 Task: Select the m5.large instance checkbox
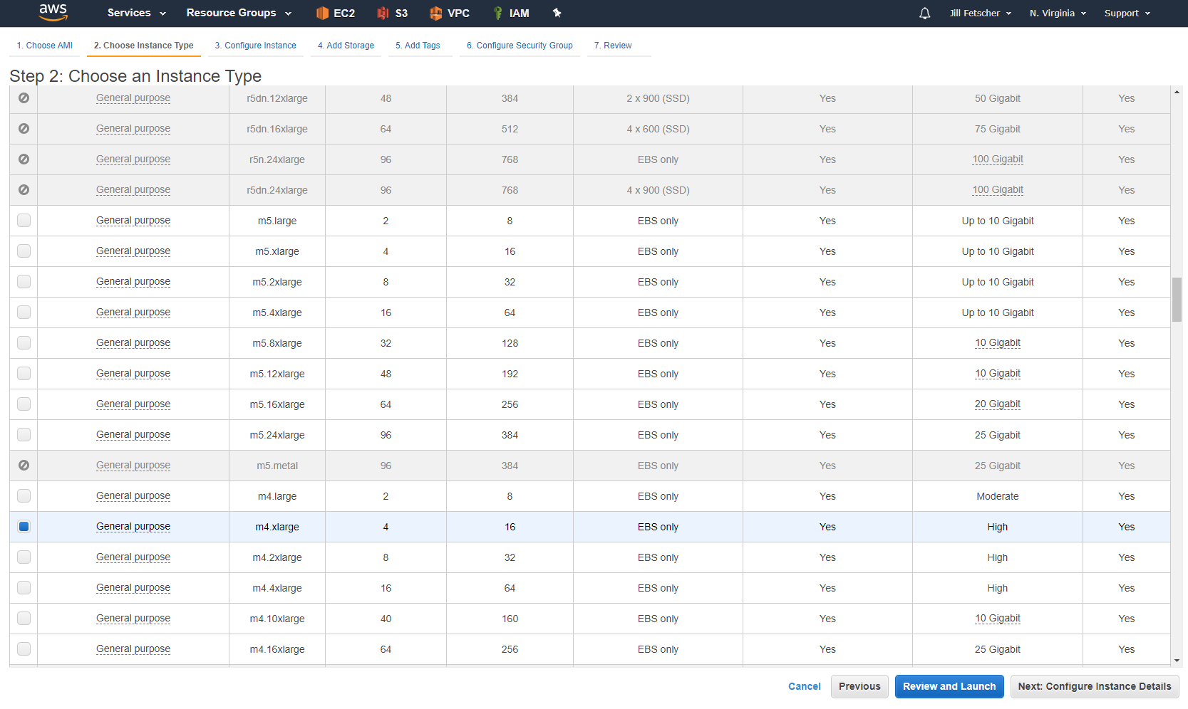point(24,221)
